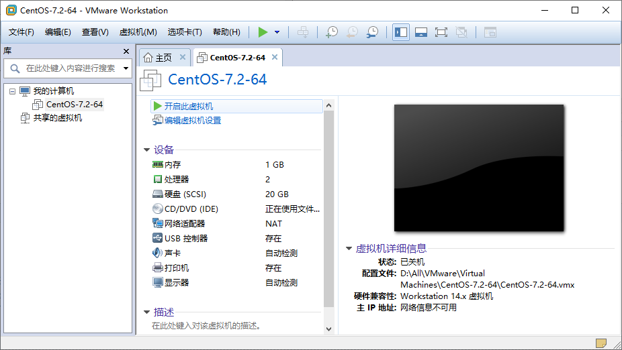Take a snapshot with the clock-plus icon

[332, 32]
